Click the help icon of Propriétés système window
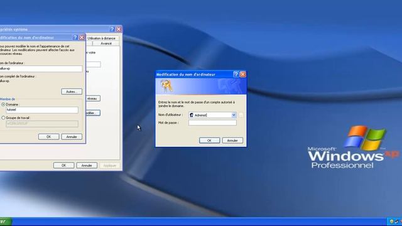Image resolution: width=402 pixels, height=226 pixels. tap(112, 30)
